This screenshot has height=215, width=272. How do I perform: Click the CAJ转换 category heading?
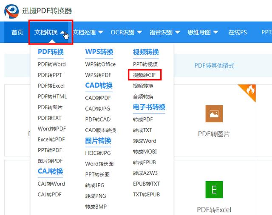(50, 171)
